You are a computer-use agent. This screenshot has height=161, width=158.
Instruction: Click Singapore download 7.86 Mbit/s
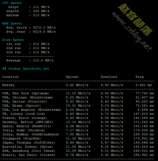coord(112,138)
